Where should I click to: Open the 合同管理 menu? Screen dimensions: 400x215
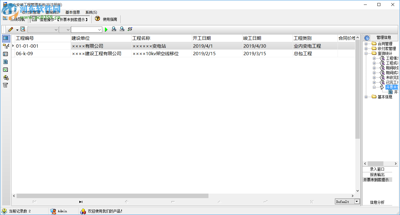point(9,12)
